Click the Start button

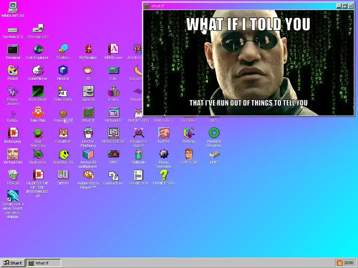click(x=13, y=263)
